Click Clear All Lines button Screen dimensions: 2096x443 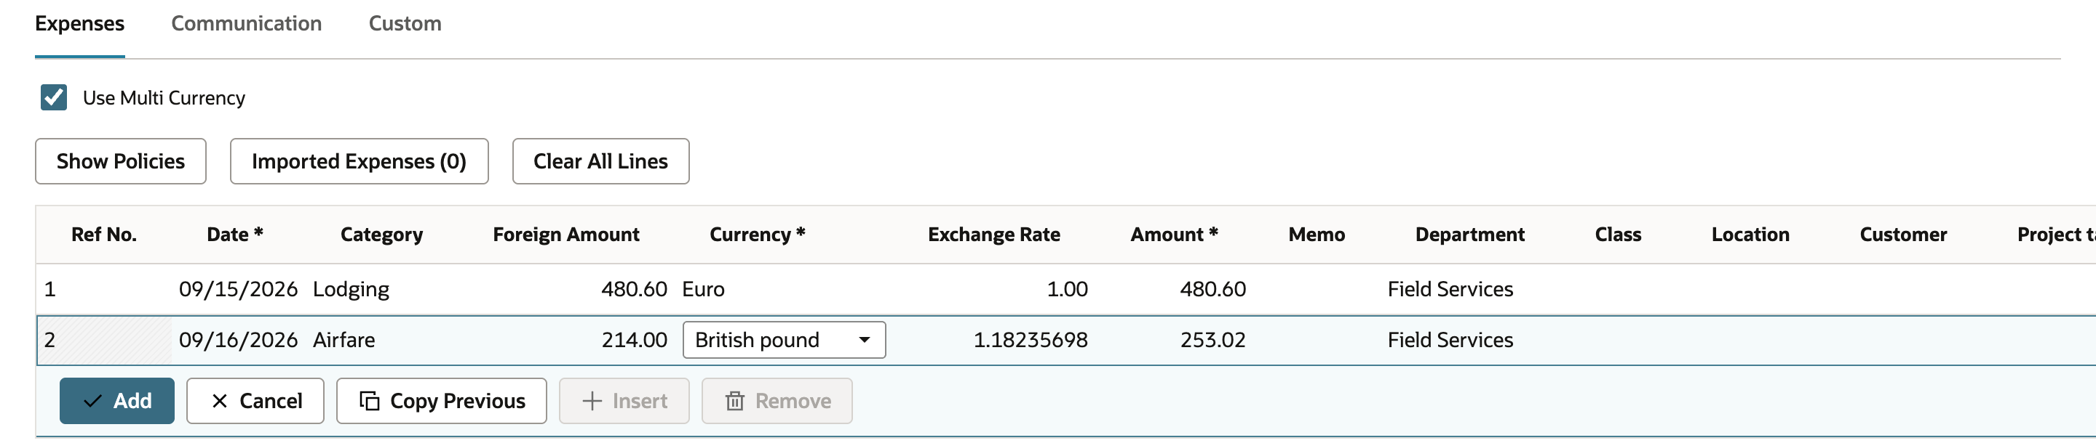600,161
